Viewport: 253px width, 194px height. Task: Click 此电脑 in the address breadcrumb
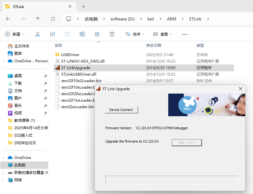click(x=91, y=19)
